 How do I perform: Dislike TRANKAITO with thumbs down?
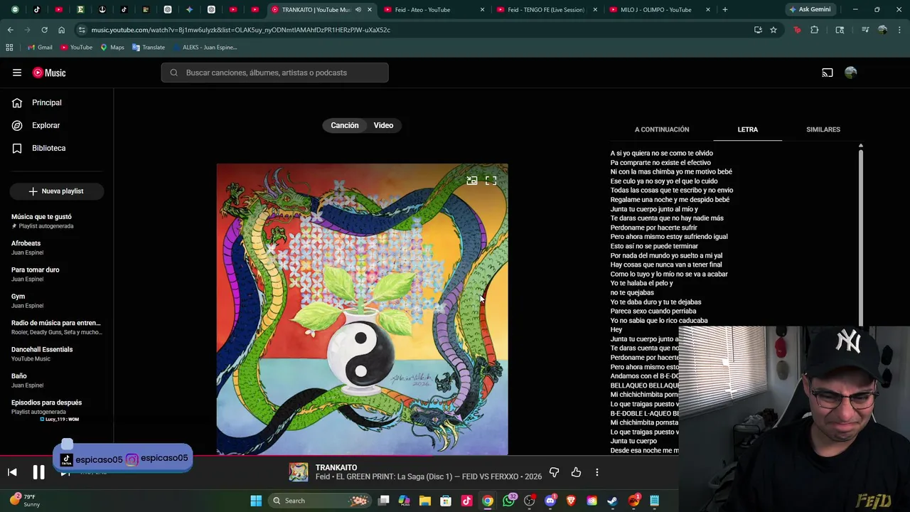[x=554, y=472]
